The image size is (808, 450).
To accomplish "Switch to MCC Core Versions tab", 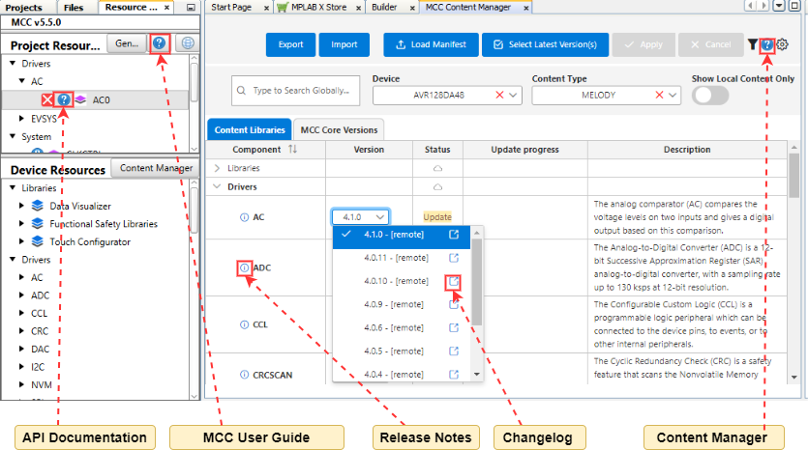I will [x=339, y=129].
